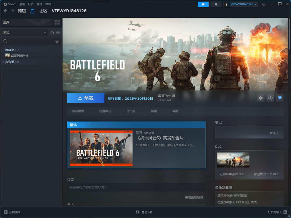The width and height of the screenshot is (291, 218).
Task: Open advanced filter options icon
Action: click(x=57, y=41)
